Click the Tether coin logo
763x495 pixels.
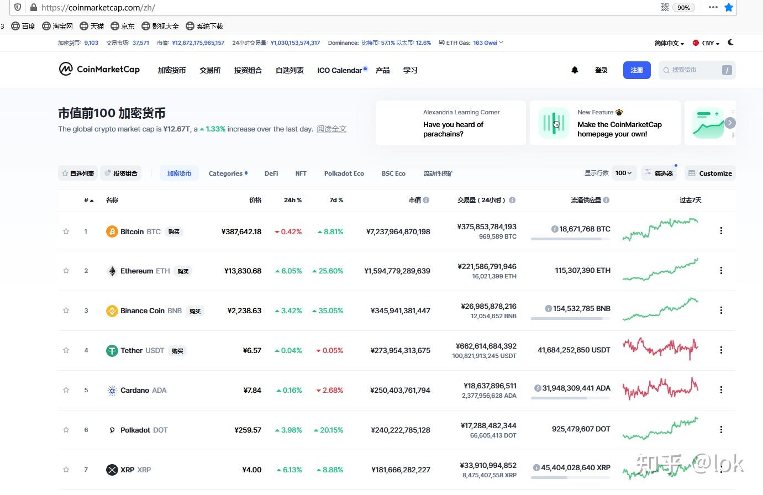tap(112, 351)
